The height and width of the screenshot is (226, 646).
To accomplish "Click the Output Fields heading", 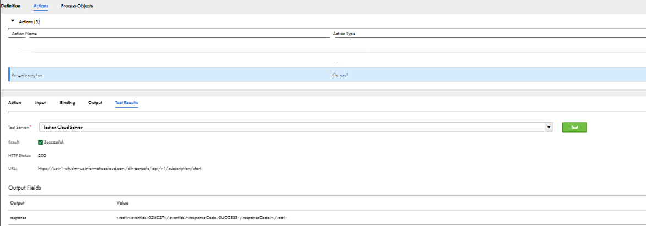I will pos(24,188).
